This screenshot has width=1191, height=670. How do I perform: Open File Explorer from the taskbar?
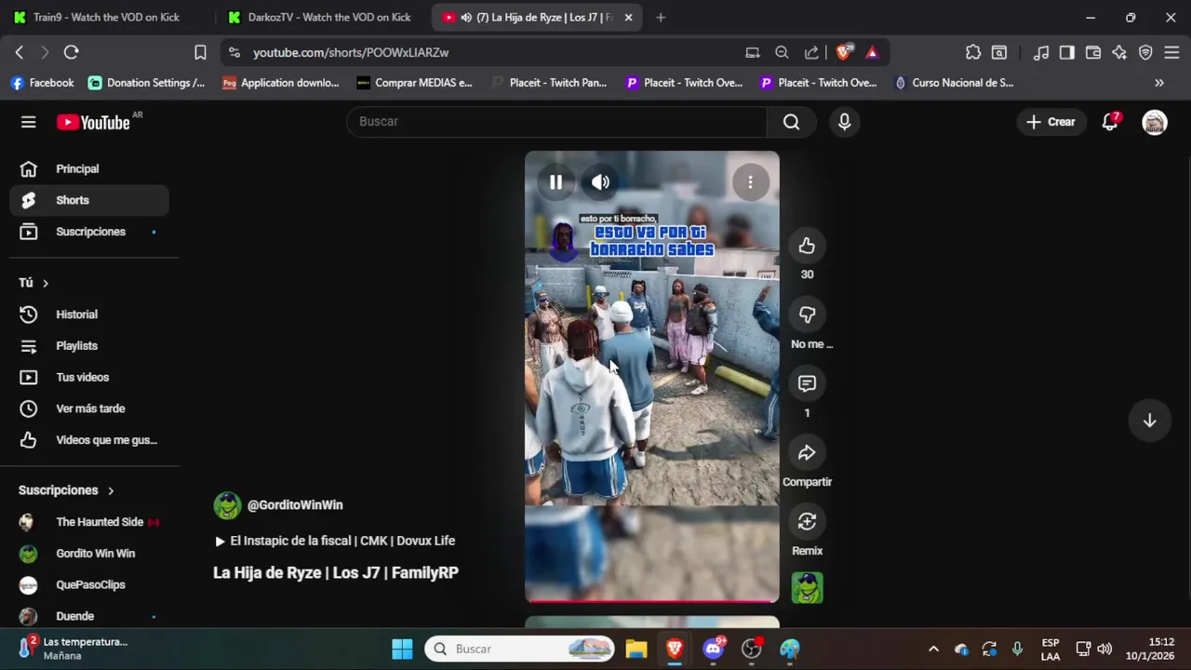point(636,649)
